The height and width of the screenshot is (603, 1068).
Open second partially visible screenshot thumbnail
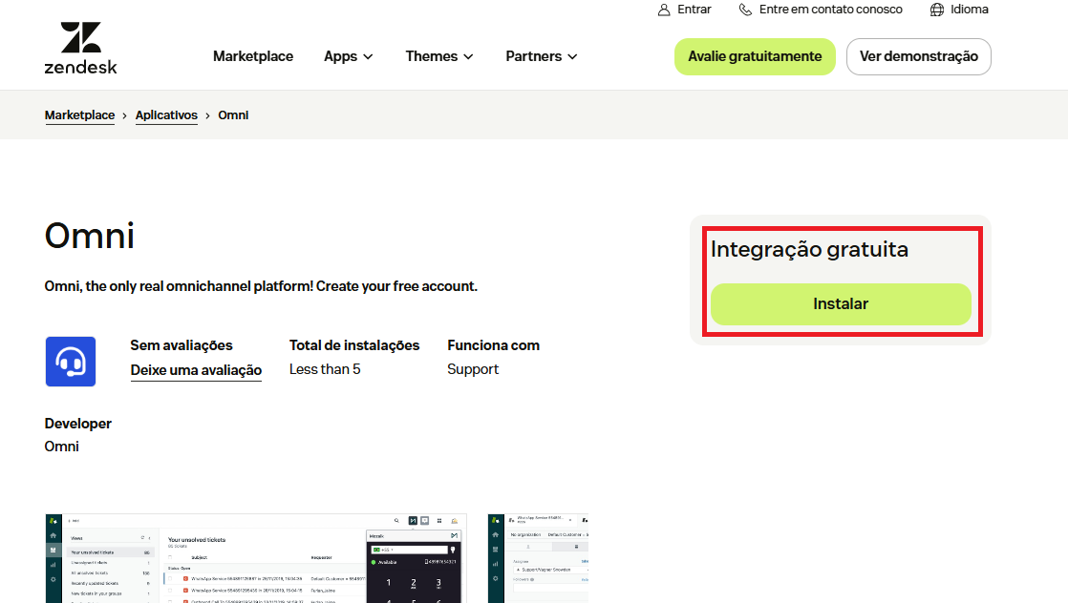[538, 558]
